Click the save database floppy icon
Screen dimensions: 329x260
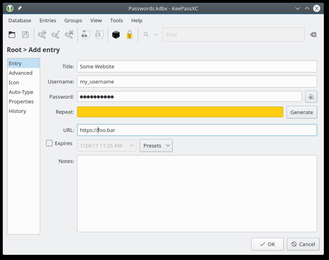25,35
